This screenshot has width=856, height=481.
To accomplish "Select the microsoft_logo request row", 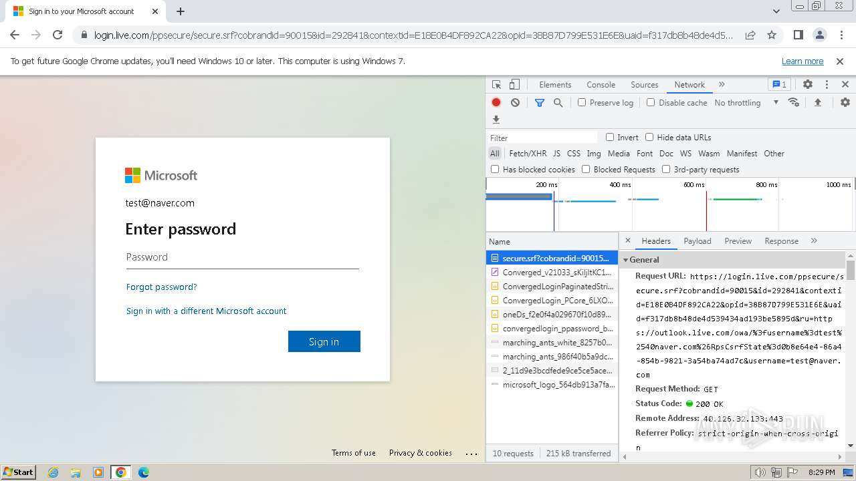I will click(552, 384).
